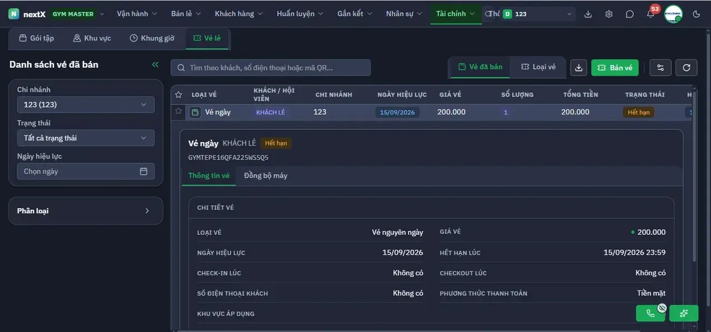Switch view to Vé đã bán
The image size is (711, 332).
(480, 67)
